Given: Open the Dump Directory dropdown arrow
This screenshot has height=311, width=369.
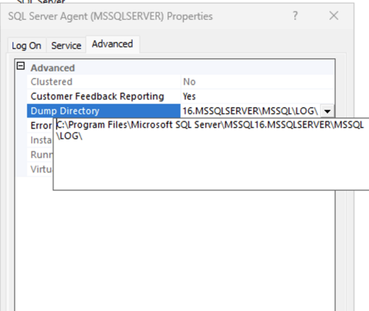Looking at the screenshot, I should point(327,111).
